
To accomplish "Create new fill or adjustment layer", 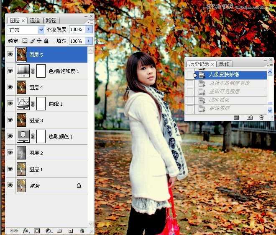I will click(x=48, y=230).
